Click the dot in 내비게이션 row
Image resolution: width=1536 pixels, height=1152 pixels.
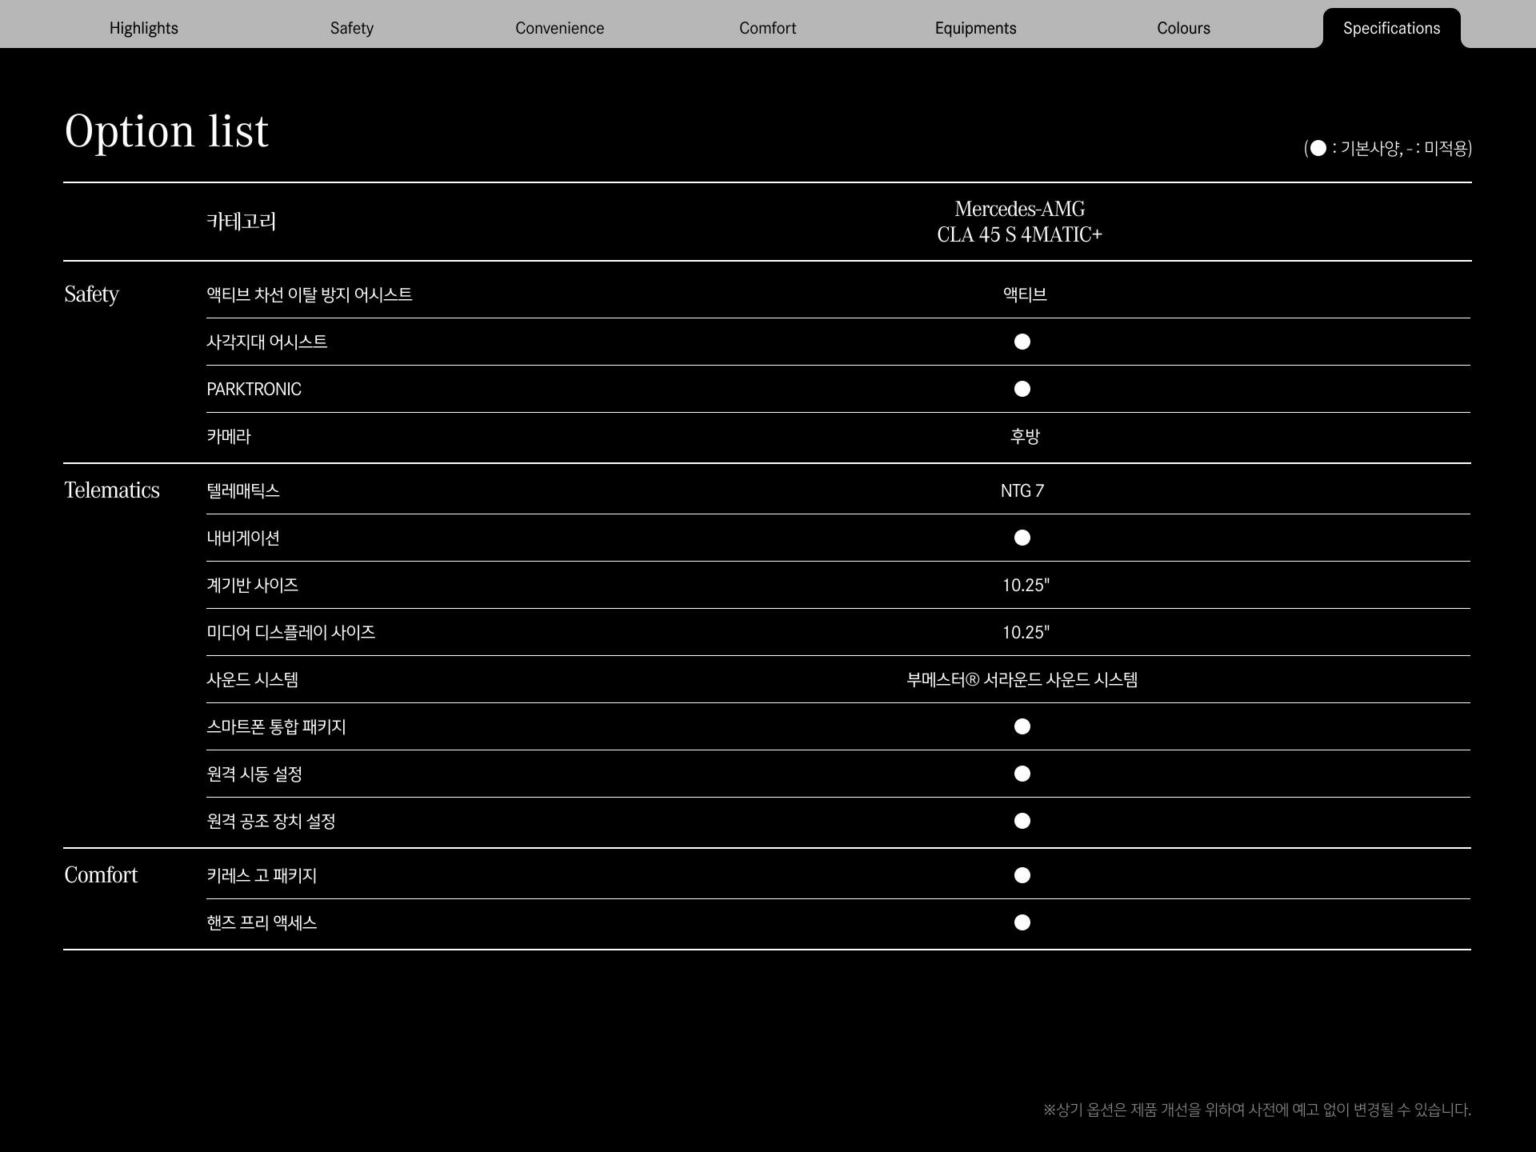pyautogui.click(x=1022, y=538)
